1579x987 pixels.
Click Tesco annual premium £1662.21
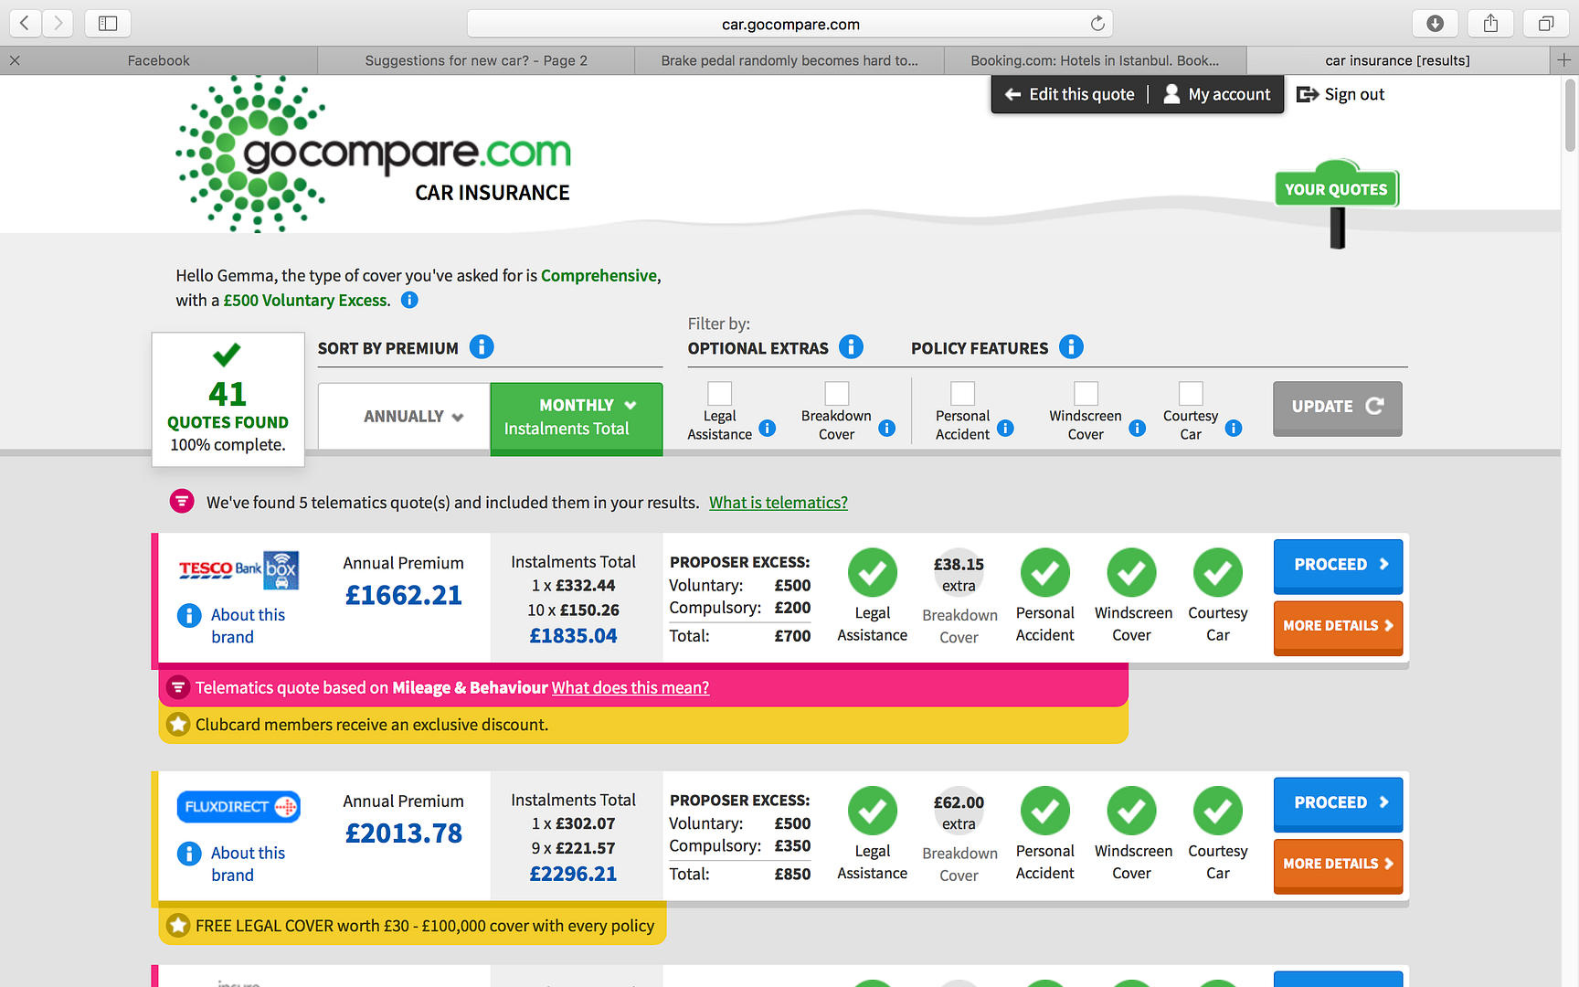(404, 595)
